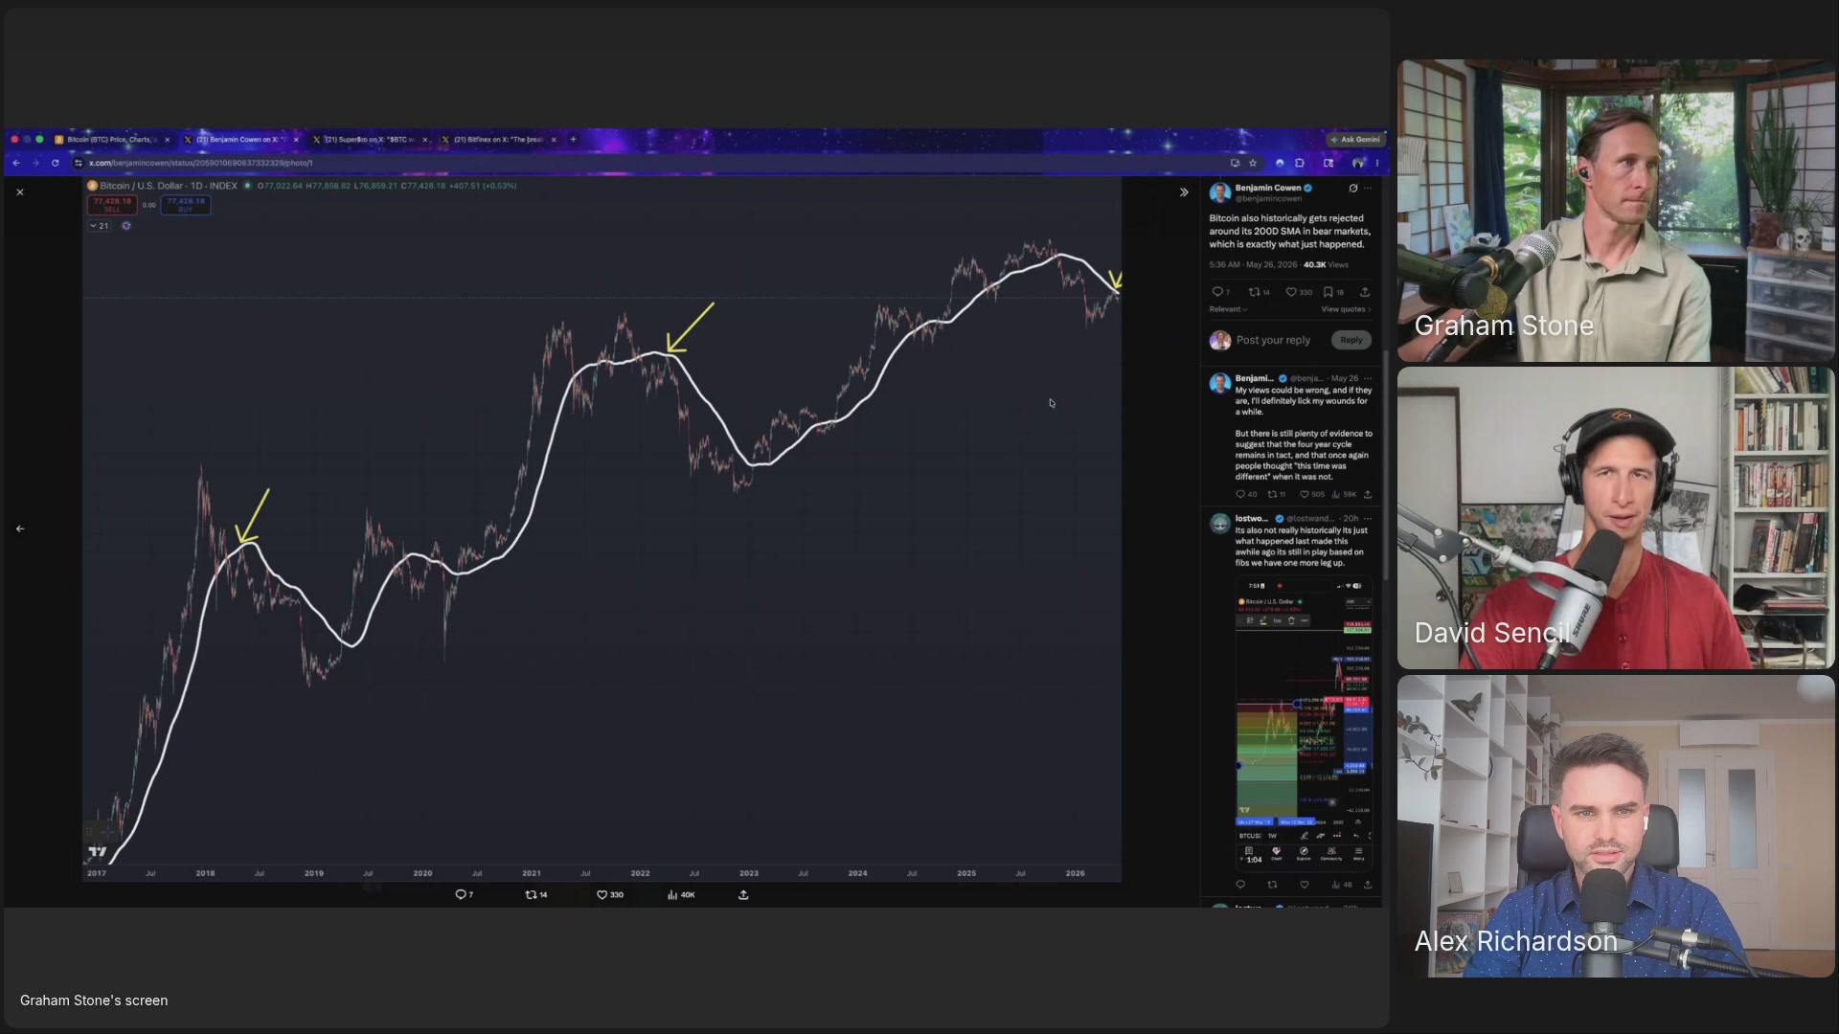Share Benjamin Cowen's main tweet
This screenshot has height=1034, width=1839.
point(1365,292)
